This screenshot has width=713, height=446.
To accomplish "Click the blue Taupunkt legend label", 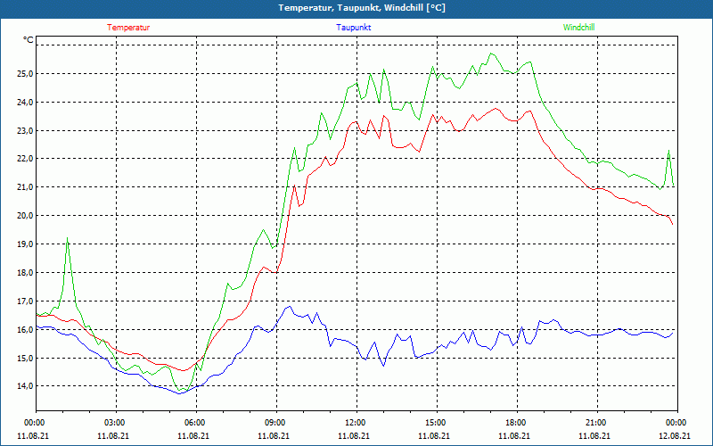I will (x=354, y=28).
